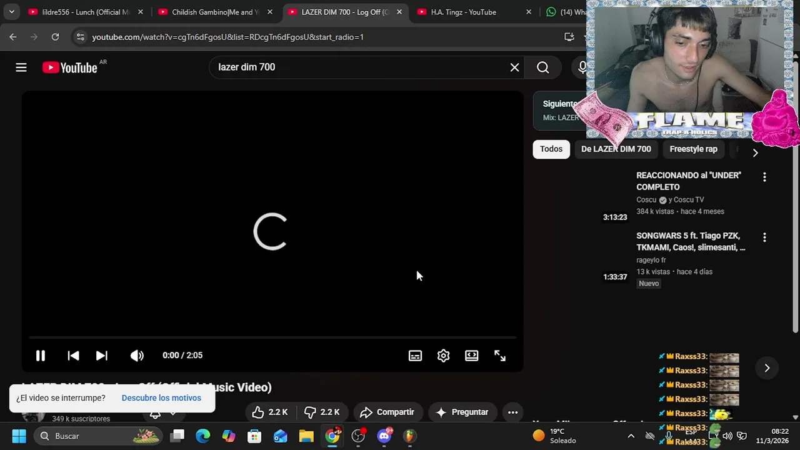Exit fullscreen using the player corner icon
The width and height of the screenshot is (800, 450).
500,356
